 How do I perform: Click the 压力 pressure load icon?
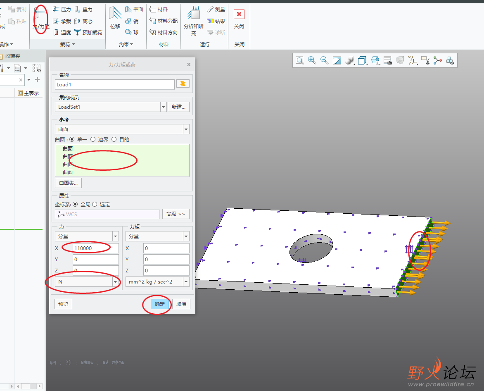click(62, 10)
